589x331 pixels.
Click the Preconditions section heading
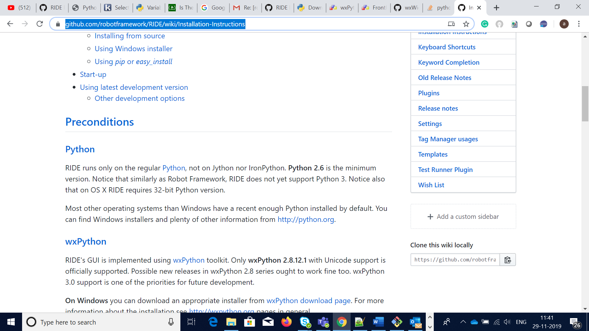tap(99, 122)
